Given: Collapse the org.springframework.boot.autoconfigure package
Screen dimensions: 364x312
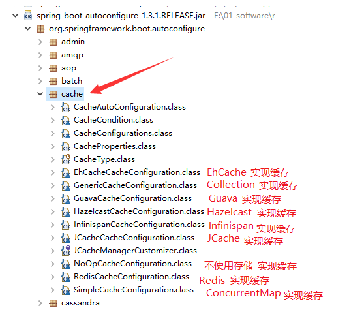Looking at the screenshot, I should pos(28,29).
